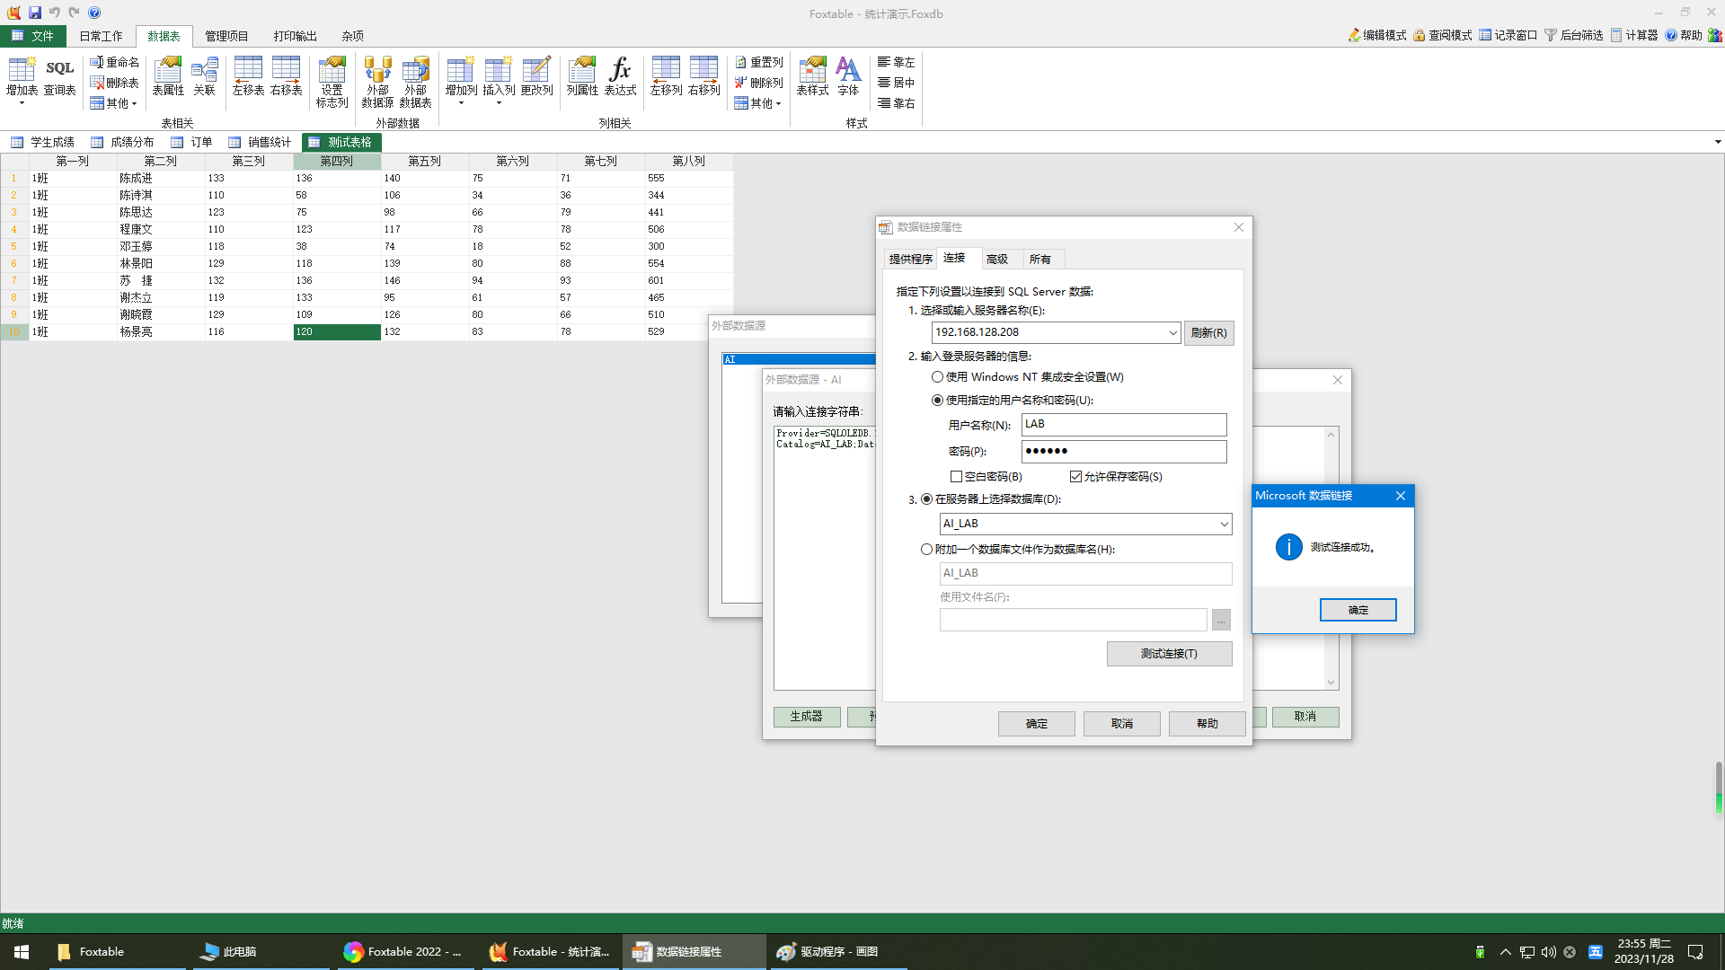The height and width of the screenshot is (970, 1725).
Task: Switch to 学生成绩 table tab
Action: click(x=43, y=142)
